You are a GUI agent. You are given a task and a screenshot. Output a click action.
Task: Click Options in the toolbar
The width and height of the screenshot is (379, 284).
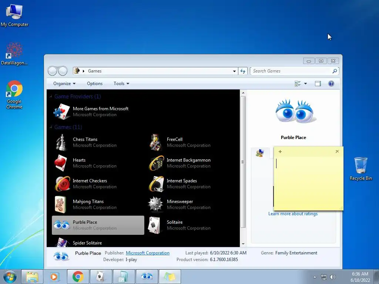[x=95, y=84]
